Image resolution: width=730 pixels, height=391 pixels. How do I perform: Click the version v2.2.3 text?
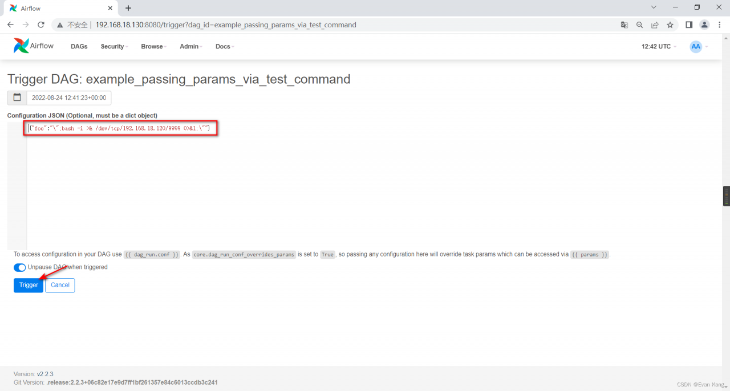pyautogui.click(x=45, y=374)
